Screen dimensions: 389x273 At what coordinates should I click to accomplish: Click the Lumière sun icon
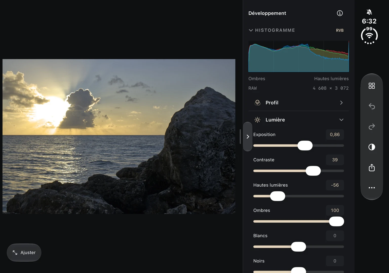(x=257, y=120)
